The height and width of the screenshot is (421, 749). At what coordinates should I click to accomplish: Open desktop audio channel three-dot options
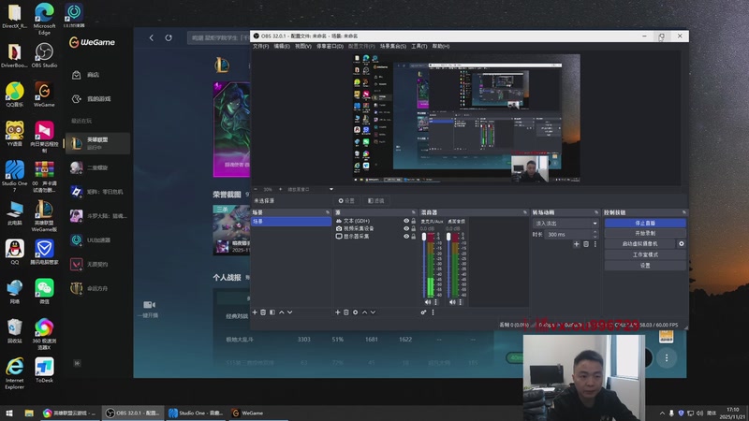coord(461,302)
